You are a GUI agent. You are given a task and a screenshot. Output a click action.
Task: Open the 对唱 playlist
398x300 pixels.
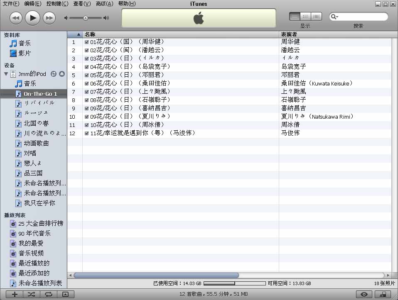tap(30, 153)
